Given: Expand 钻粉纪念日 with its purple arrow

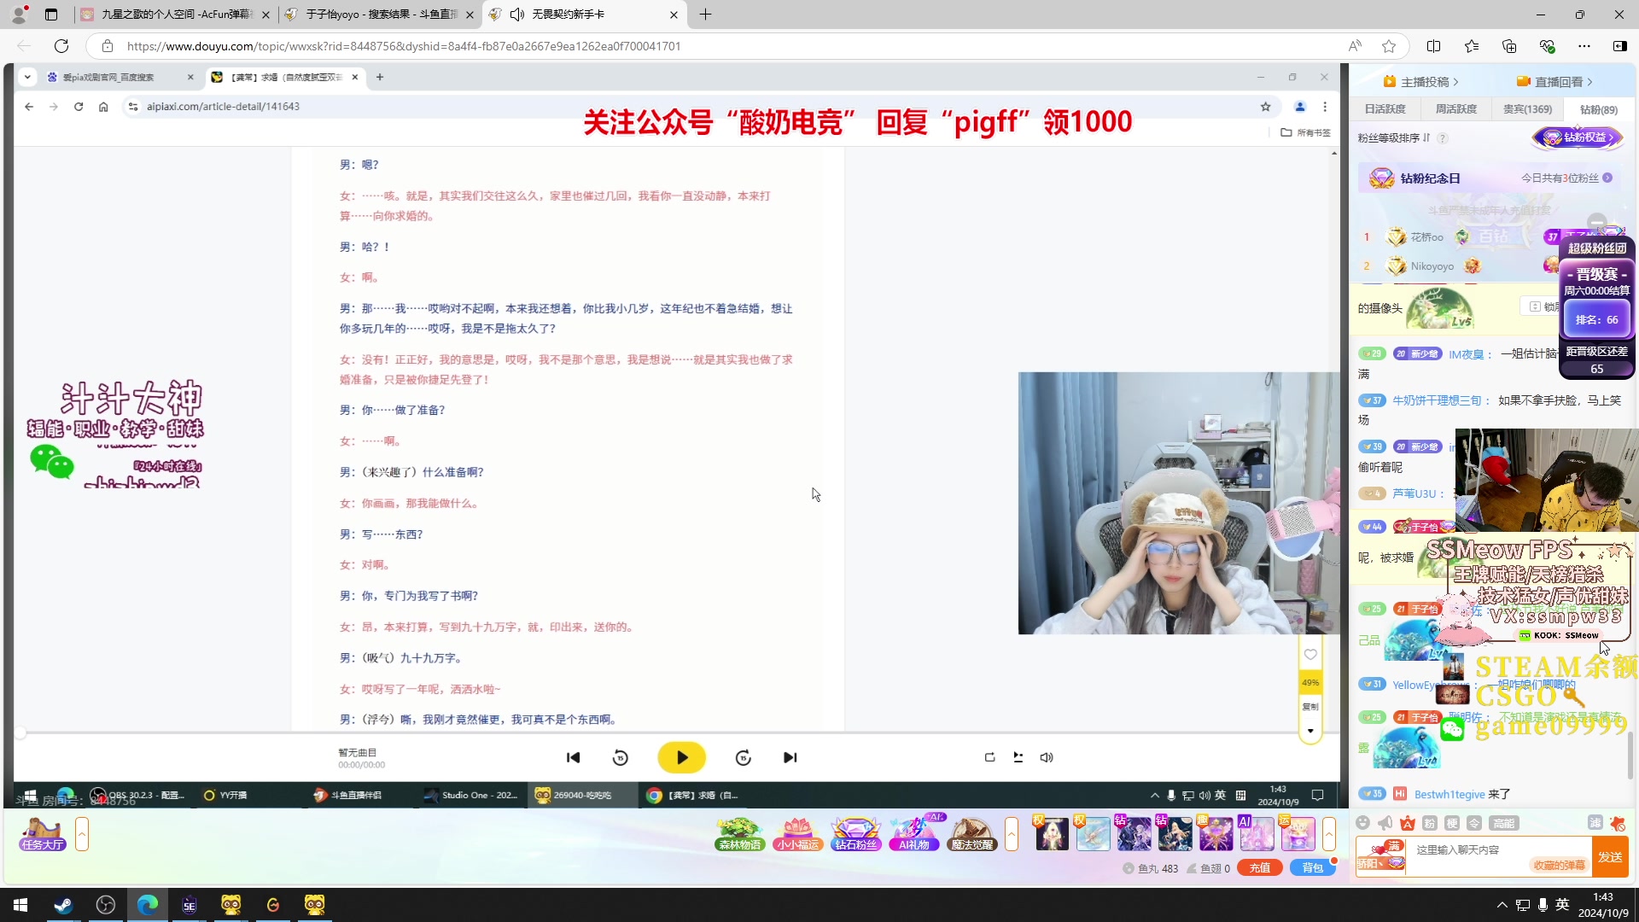Looking at the screenshot, I should coord(1607,178).
